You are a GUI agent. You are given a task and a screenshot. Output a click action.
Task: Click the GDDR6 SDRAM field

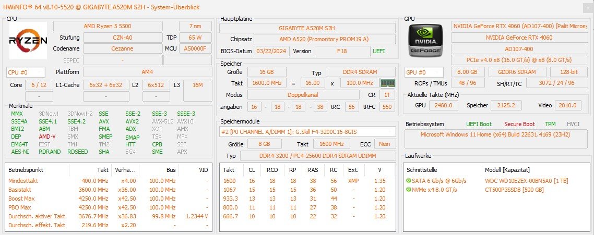[517, 72]
